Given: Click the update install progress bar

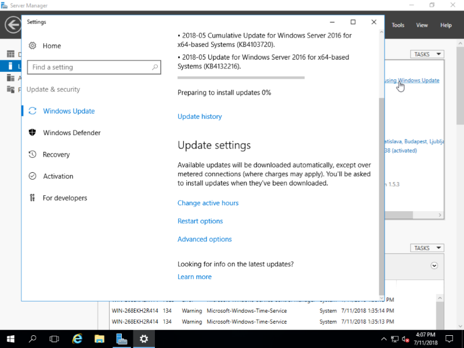Looking at the screenshot, I should point(241,78).
